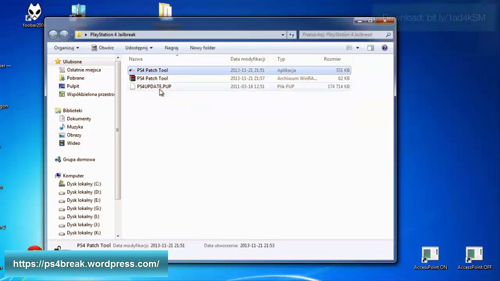Viewport: 500px width, 281px height.
Task: Click the Forward navigation arrow in Explorer
Action: click(x=64, y=35)
